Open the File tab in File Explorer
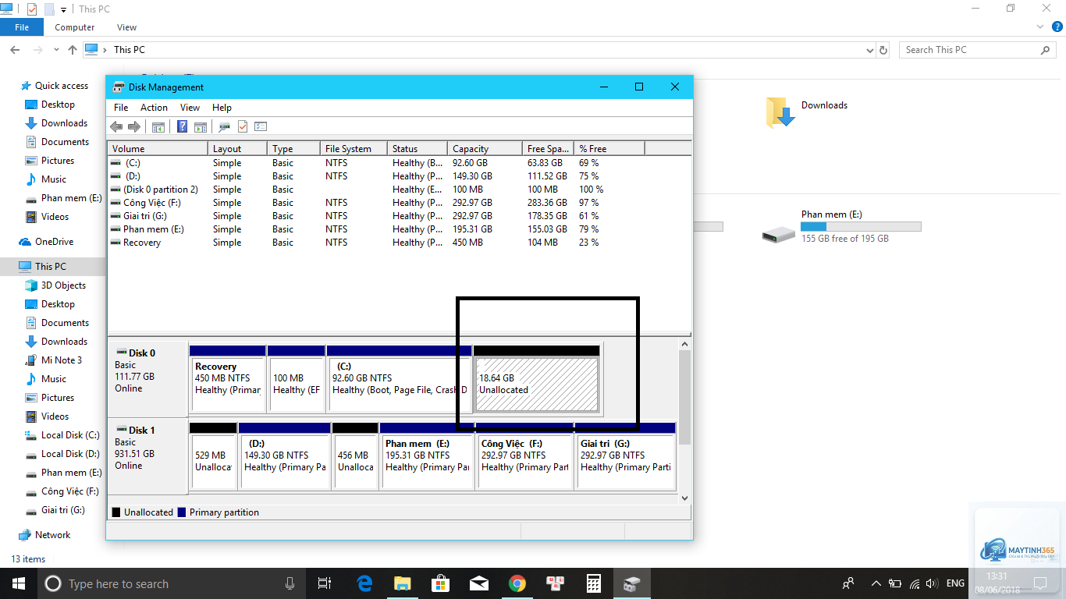Image resolution: width=1066 pixels, height=599 pixels. [22, 27]
